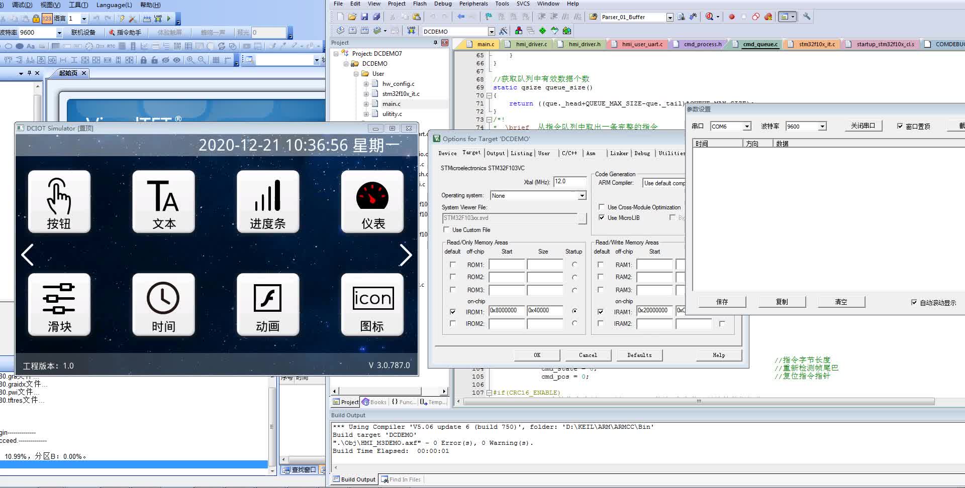Open the Parser_01_Buffer find dropdown

(669, 17)
